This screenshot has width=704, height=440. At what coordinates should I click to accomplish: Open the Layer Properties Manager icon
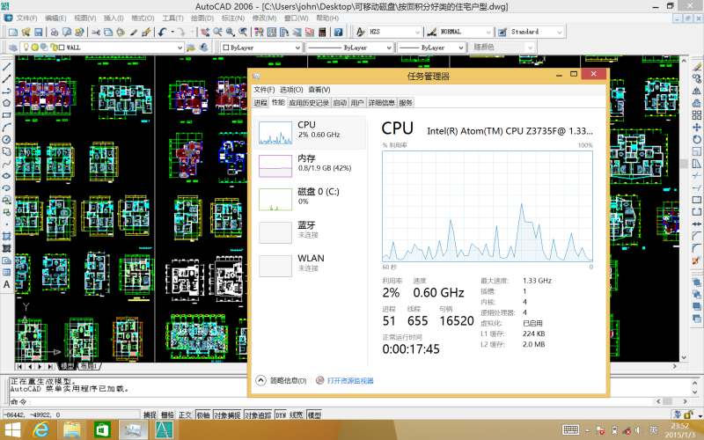click(x=13, y=48)
